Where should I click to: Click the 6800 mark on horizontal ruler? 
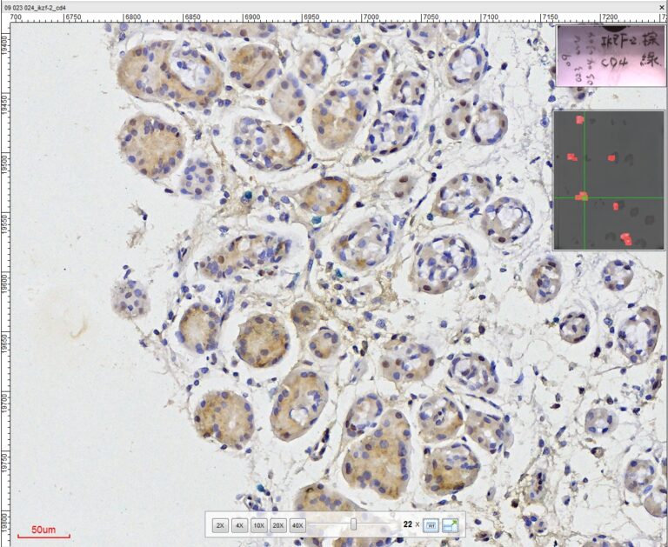pos(131,17)
